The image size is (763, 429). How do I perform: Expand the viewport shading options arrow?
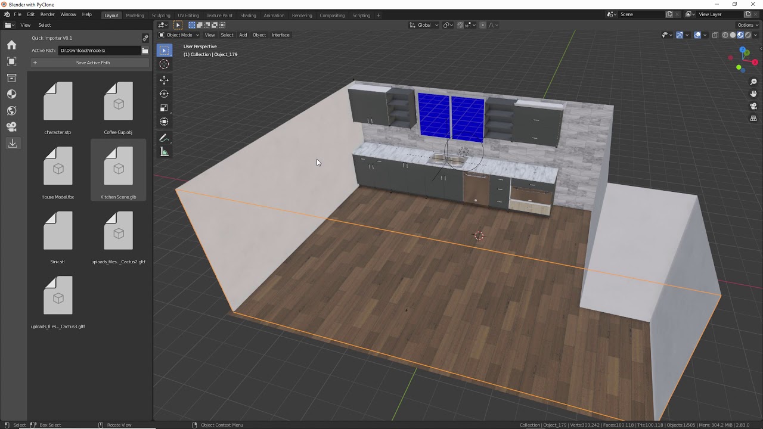coord(755,35)
